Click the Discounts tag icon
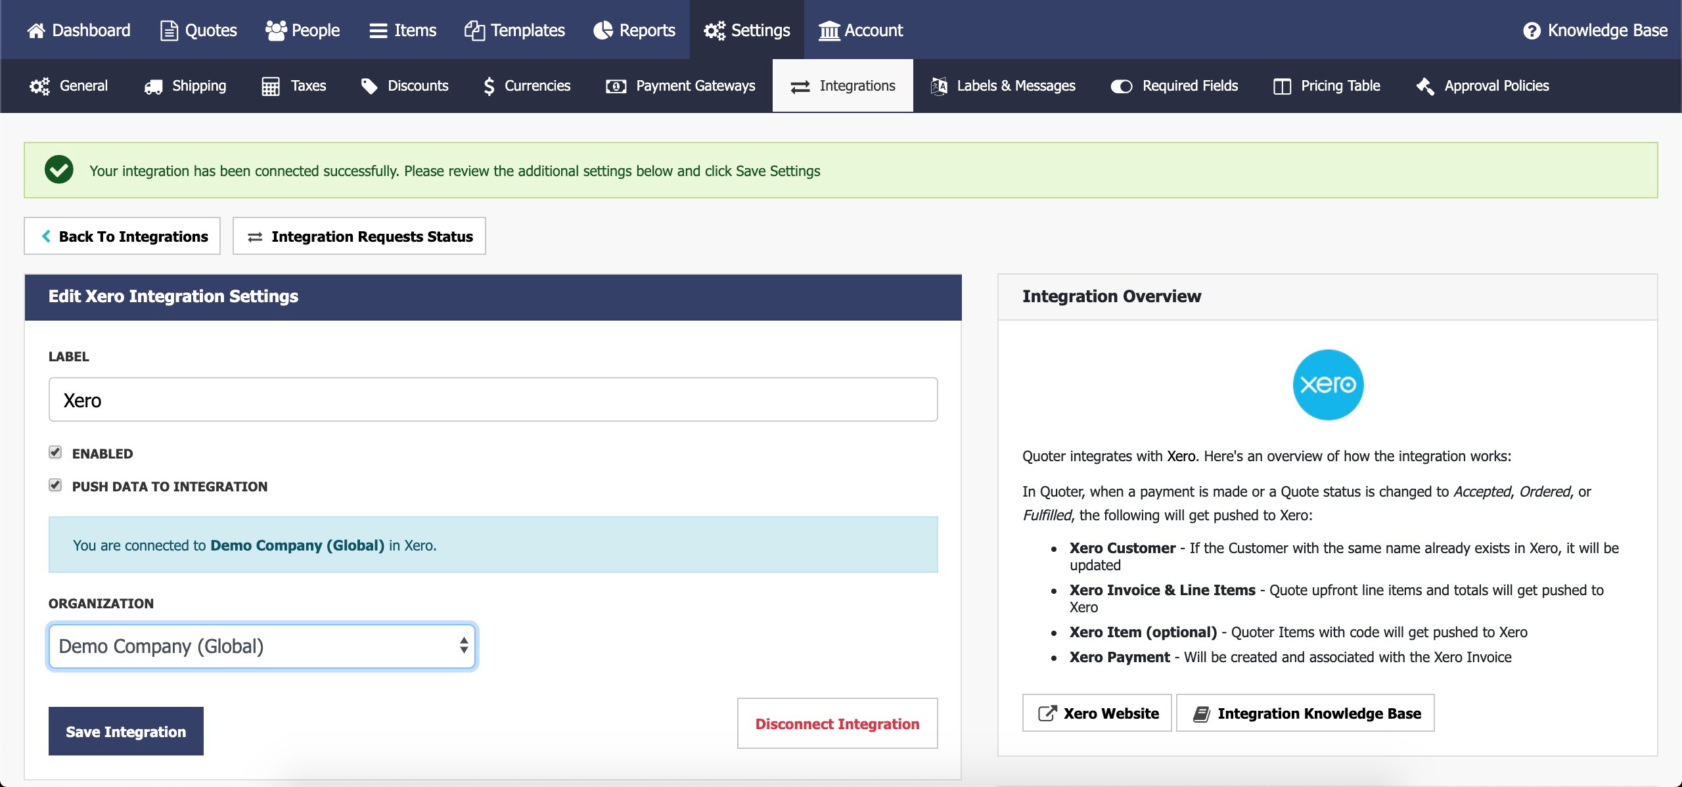Viewport: 1682px width, 787px height. tap(369, 87)
